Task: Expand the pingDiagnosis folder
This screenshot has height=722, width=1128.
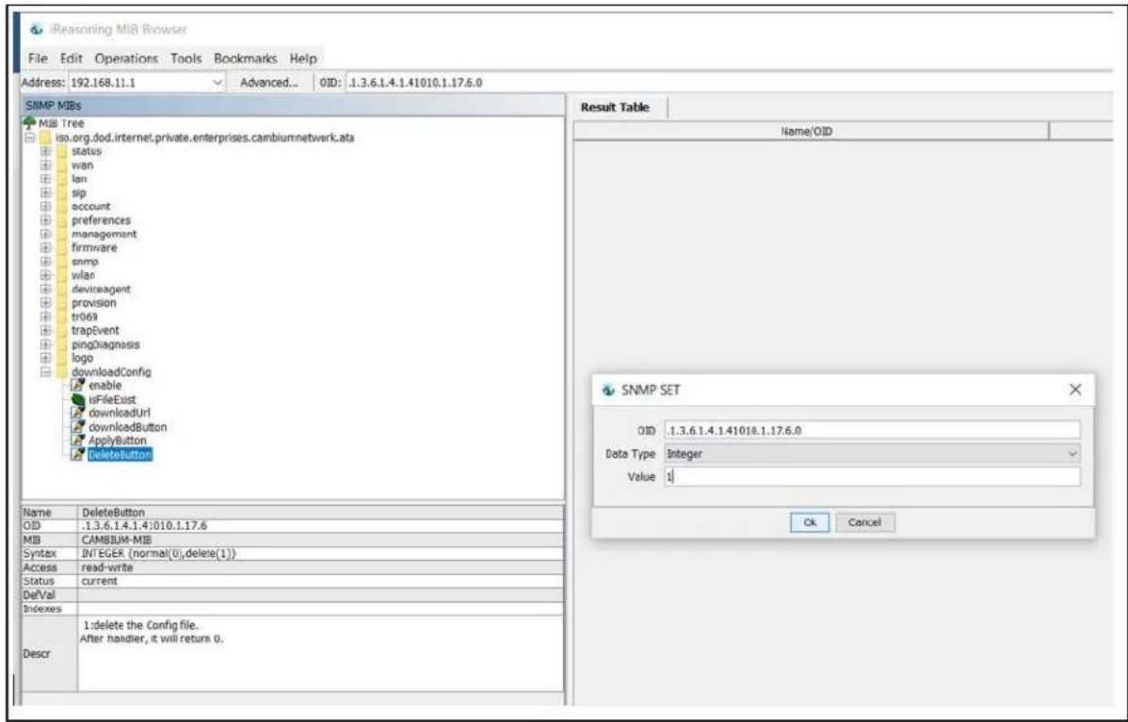Action: [46, 345]
